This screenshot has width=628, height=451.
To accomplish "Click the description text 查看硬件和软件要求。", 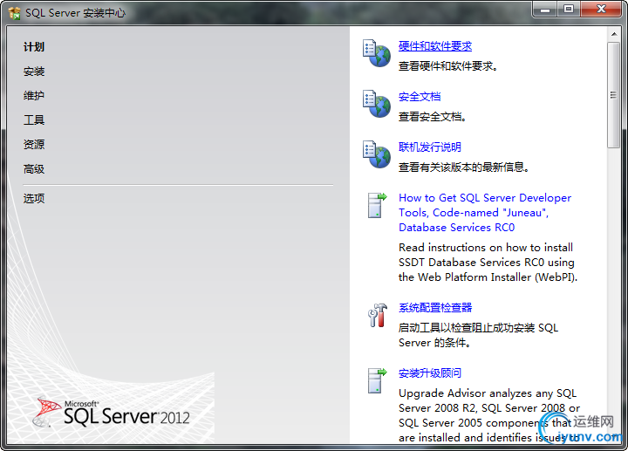I will coord(448,66).
